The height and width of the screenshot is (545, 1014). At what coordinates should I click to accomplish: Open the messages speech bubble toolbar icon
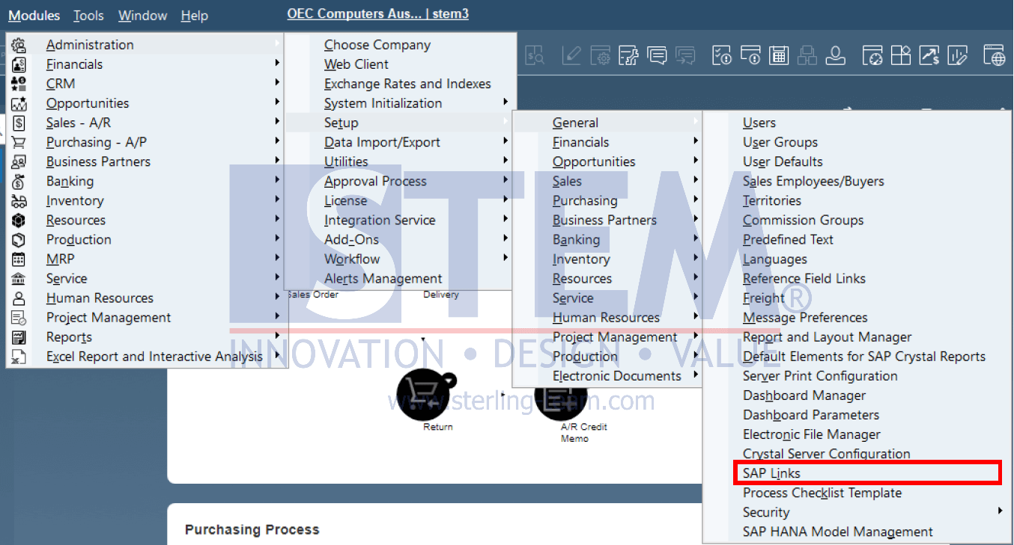(x=657, y=55)
